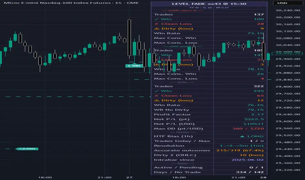305x180 pixels.
Task: Click the 30,240.00 price axis label
Action: [x=288, y=10]
